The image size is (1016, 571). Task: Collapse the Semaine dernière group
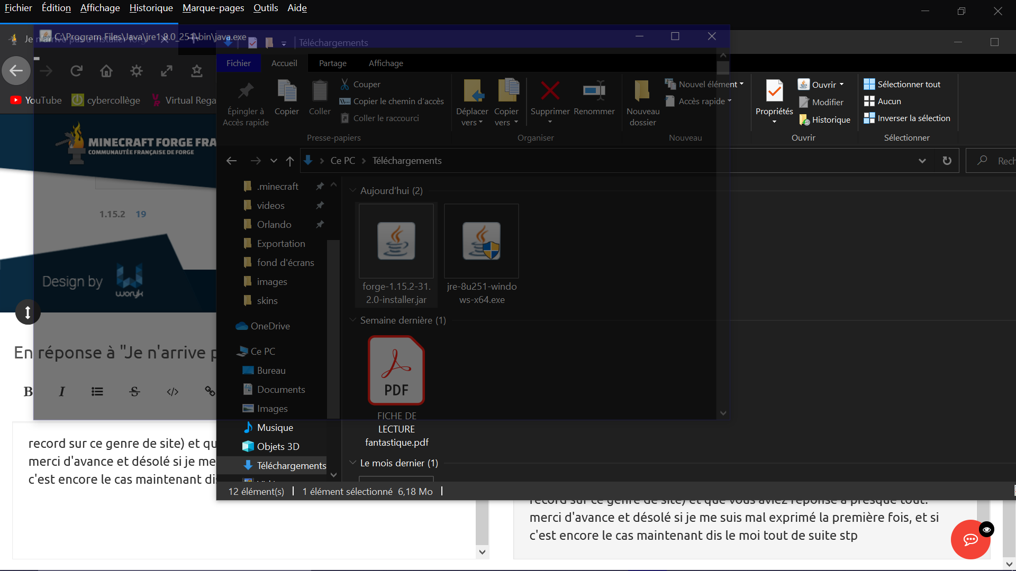pyautogui.click(x=353, y=320)
